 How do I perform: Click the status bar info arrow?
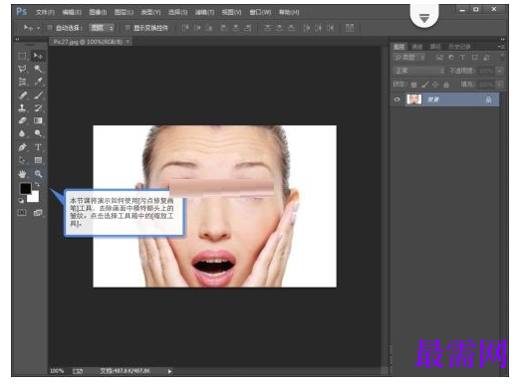pyautogui.click(x=169, y=371)
